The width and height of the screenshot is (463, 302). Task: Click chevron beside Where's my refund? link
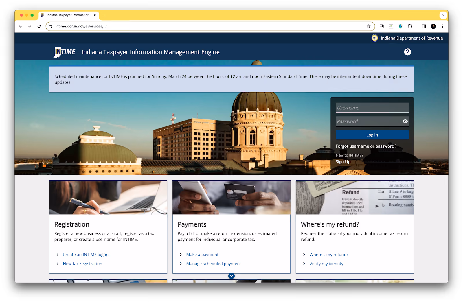(x=304, y=255)
